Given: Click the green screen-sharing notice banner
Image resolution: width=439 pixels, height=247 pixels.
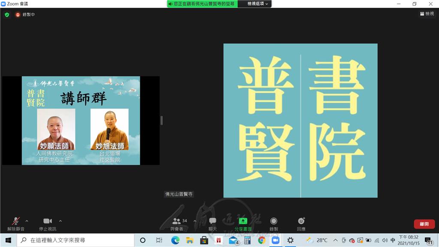Looking at the screenshot, I should tap(203, 3).
